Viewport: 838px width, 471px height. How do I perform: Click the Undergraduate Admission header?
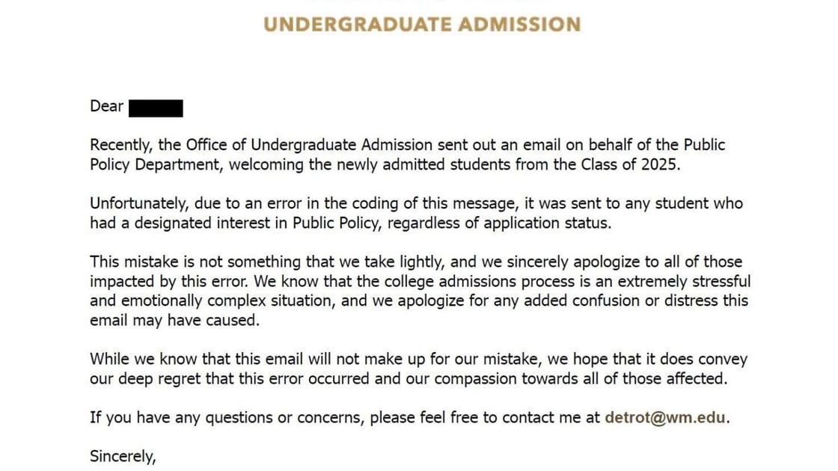click(422, 24)
